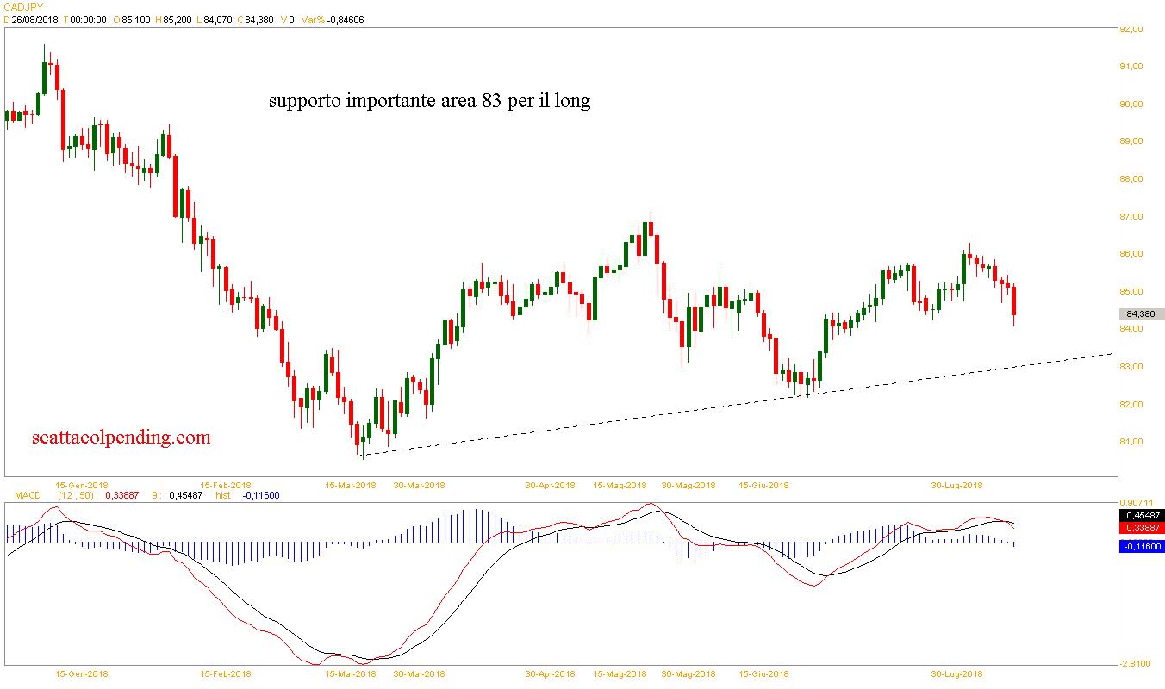Click the 30-Lug-2018 marker below the MACD panel

pyautogui.click(x=957, y=673)
